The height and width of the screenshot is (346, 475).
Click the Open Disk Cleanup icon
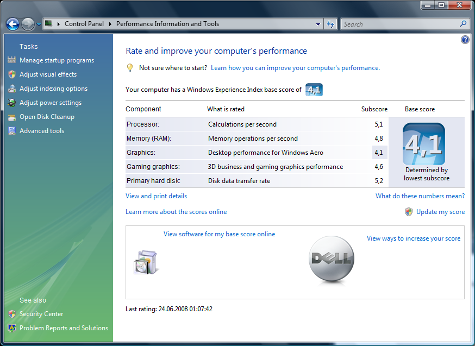point(12,117)
